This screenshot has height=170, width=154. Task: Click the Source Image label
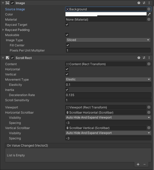[x=15, y=9]
